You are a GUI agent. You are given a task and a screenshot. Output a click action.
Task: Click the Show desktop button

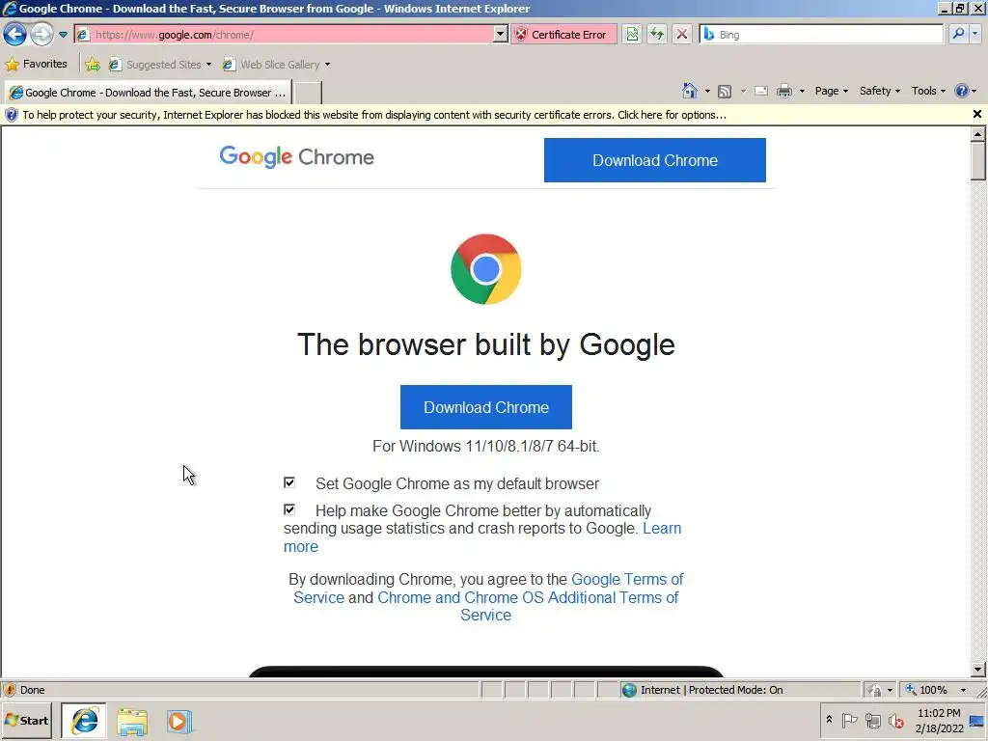tap(977, 721)
